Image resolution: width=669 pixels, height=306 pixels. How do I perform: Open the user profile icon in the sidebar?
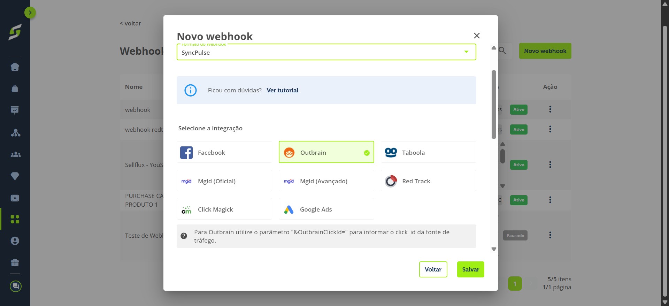(15, 241)
